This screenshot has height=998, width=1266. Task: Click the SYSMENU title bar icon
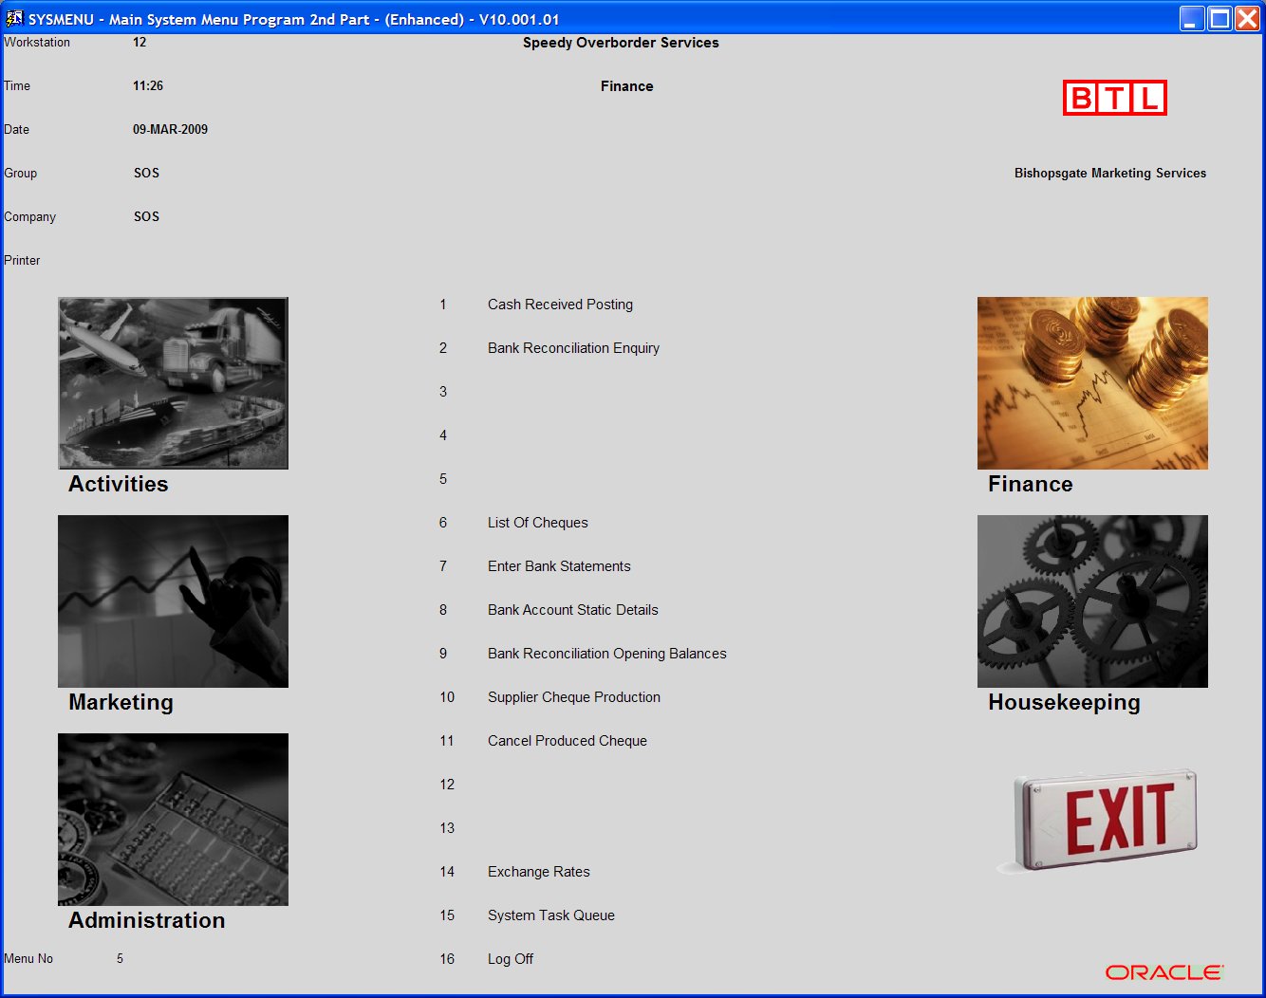pyautogui.click(x=14, y=18)
